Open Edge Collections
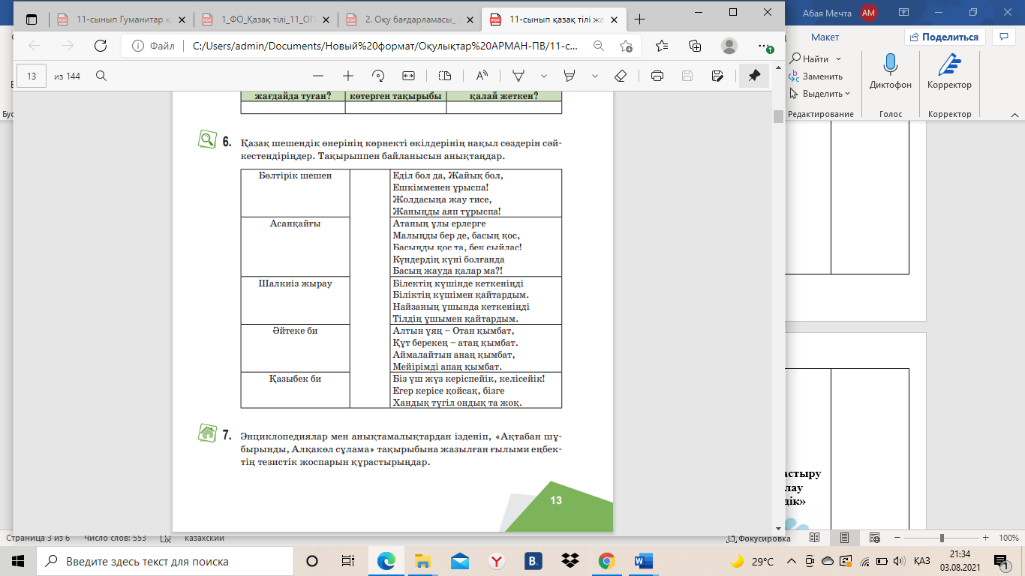 pyautogui.click(x=695, y=46)
